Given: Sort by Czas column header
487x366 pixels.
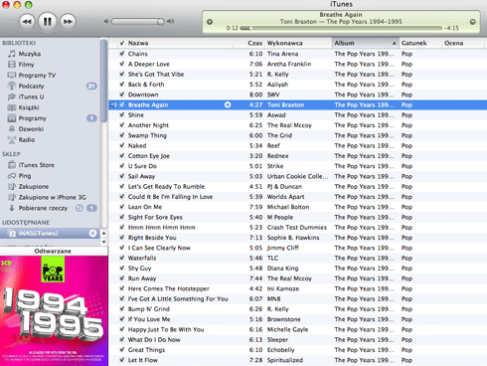Looking at the screenshot, I should pos(249,43).
